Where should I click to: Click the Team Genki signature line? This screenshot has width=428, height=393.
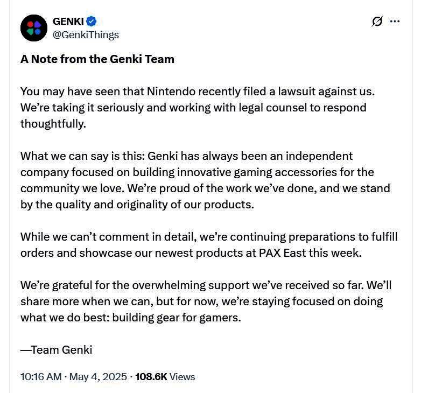(57, 350)
